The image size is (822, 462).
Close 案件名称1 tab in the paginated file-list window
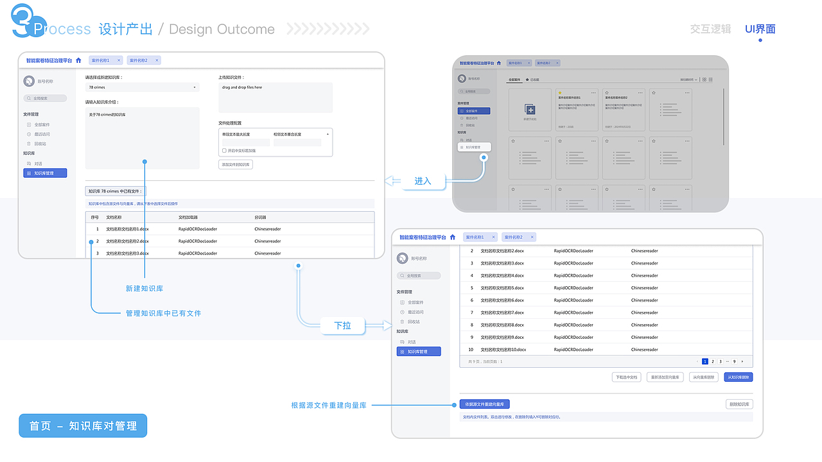pos(493,237)
